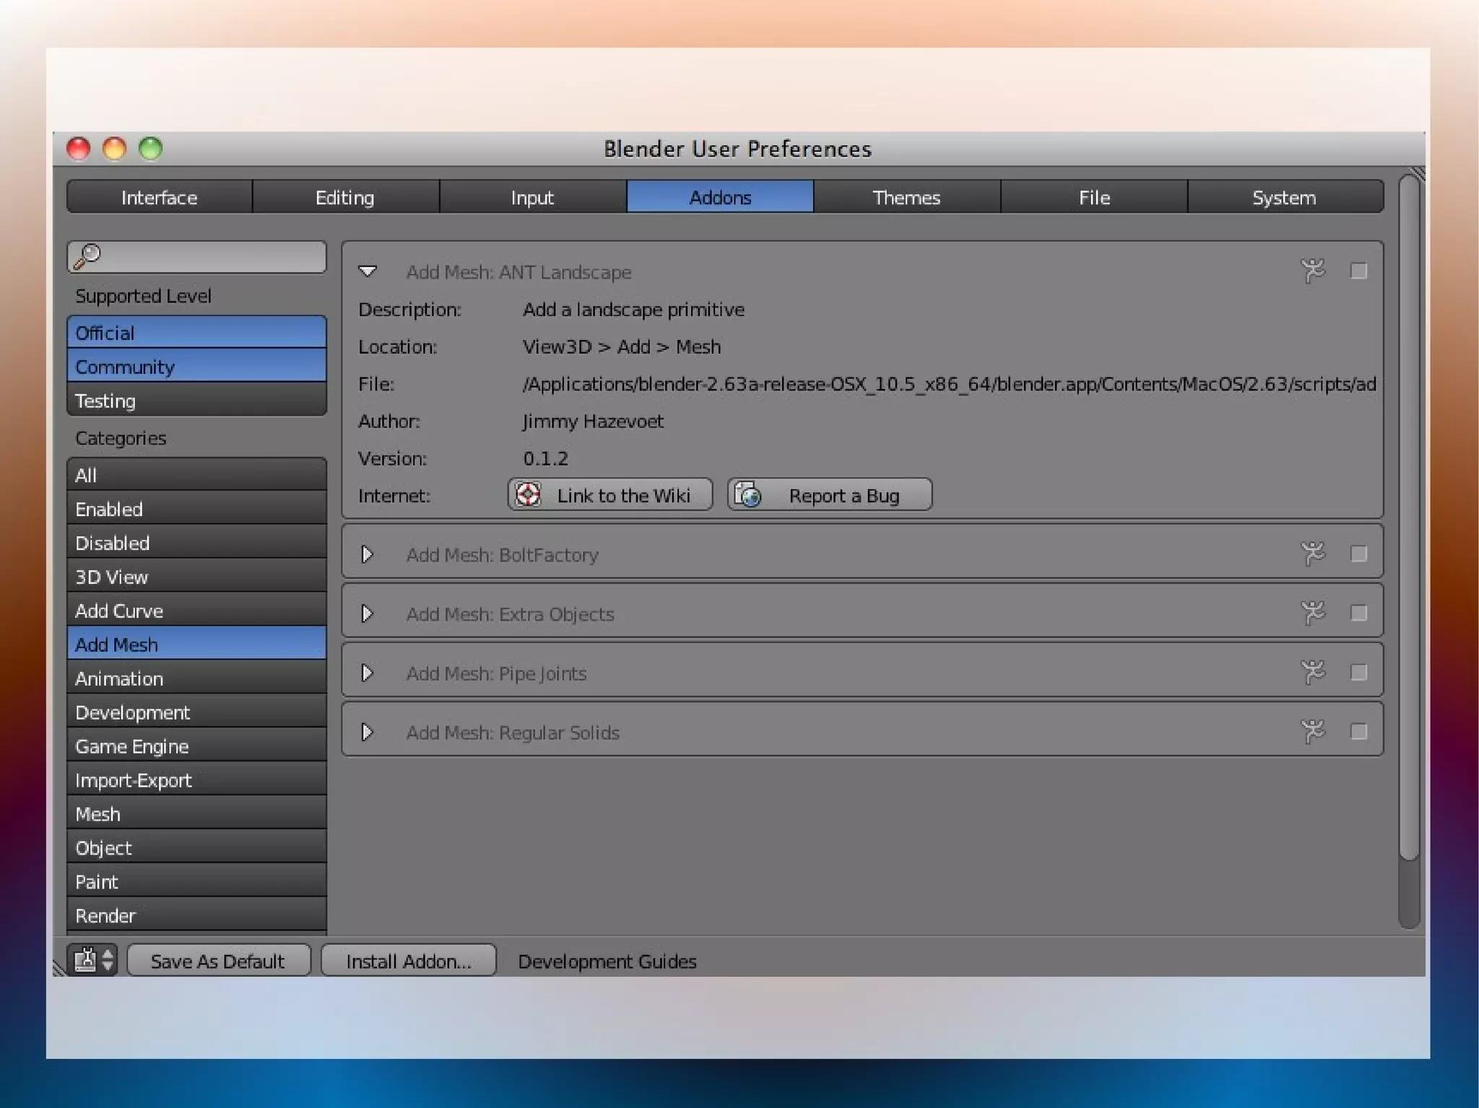Select the Add Mesh category
This screenshot has width=1479, height=1108.
click(x=196, y=644)
